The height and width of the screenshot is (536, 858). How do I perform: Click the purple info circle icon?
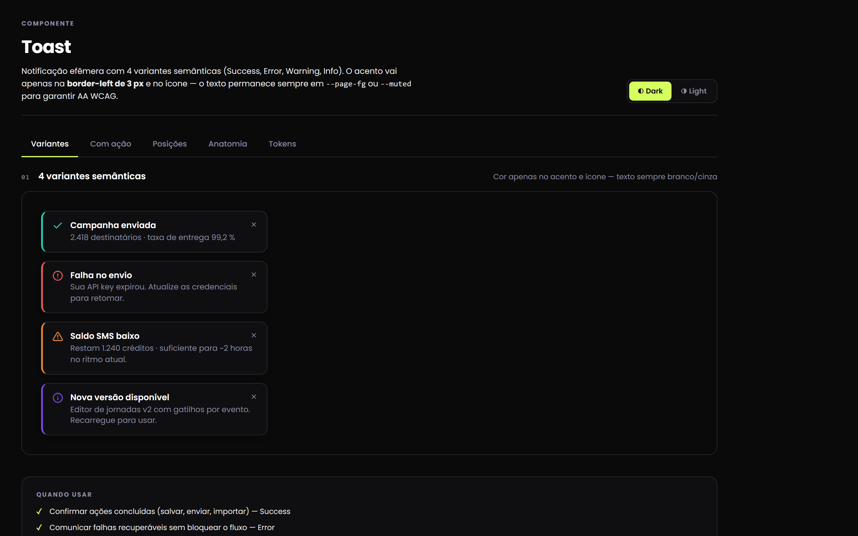[x=58, y=398]
